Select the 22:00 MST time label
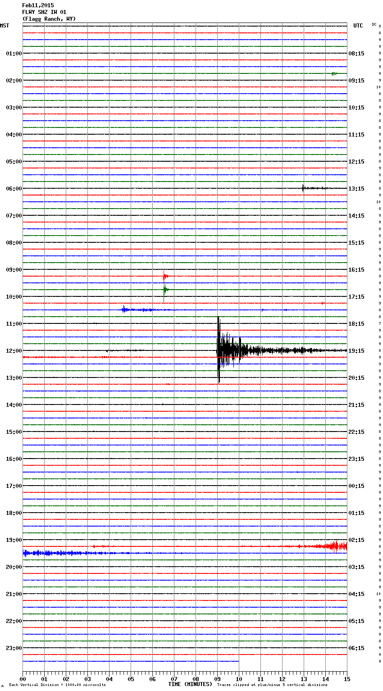The height and width of the screenshot is (691, 383). [14, 621]
